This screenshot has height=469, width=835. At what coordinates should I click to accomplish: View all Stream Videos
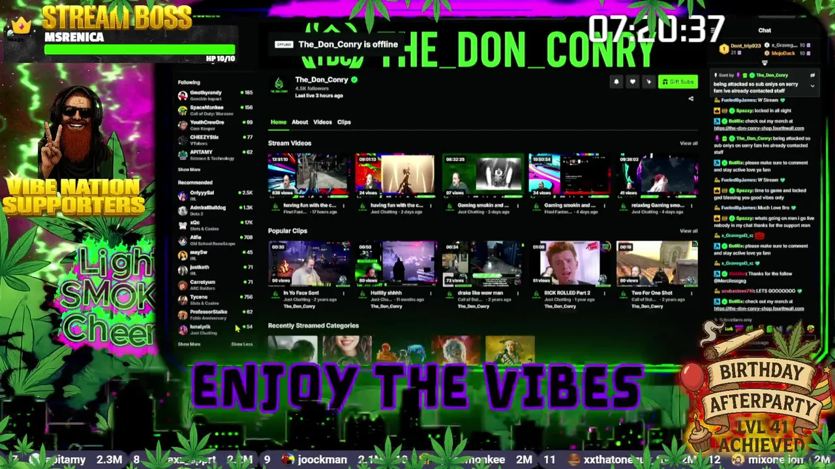(x=689, y=143)
